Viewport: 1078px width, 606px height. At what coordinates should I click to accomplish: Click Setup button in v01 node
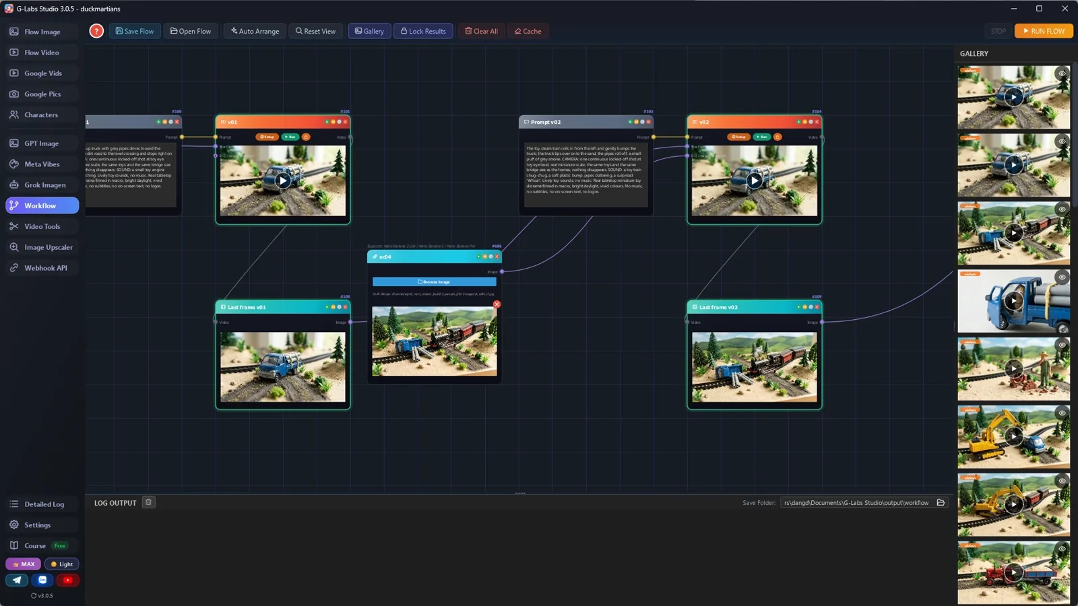[267, 137]
